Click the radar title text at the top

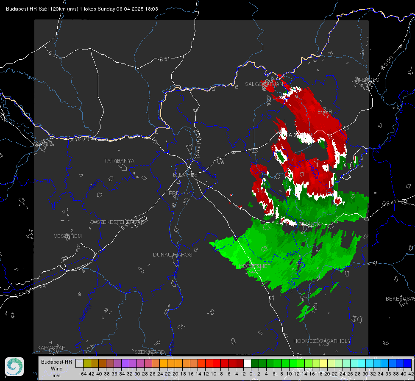click(x=82, y=9)
